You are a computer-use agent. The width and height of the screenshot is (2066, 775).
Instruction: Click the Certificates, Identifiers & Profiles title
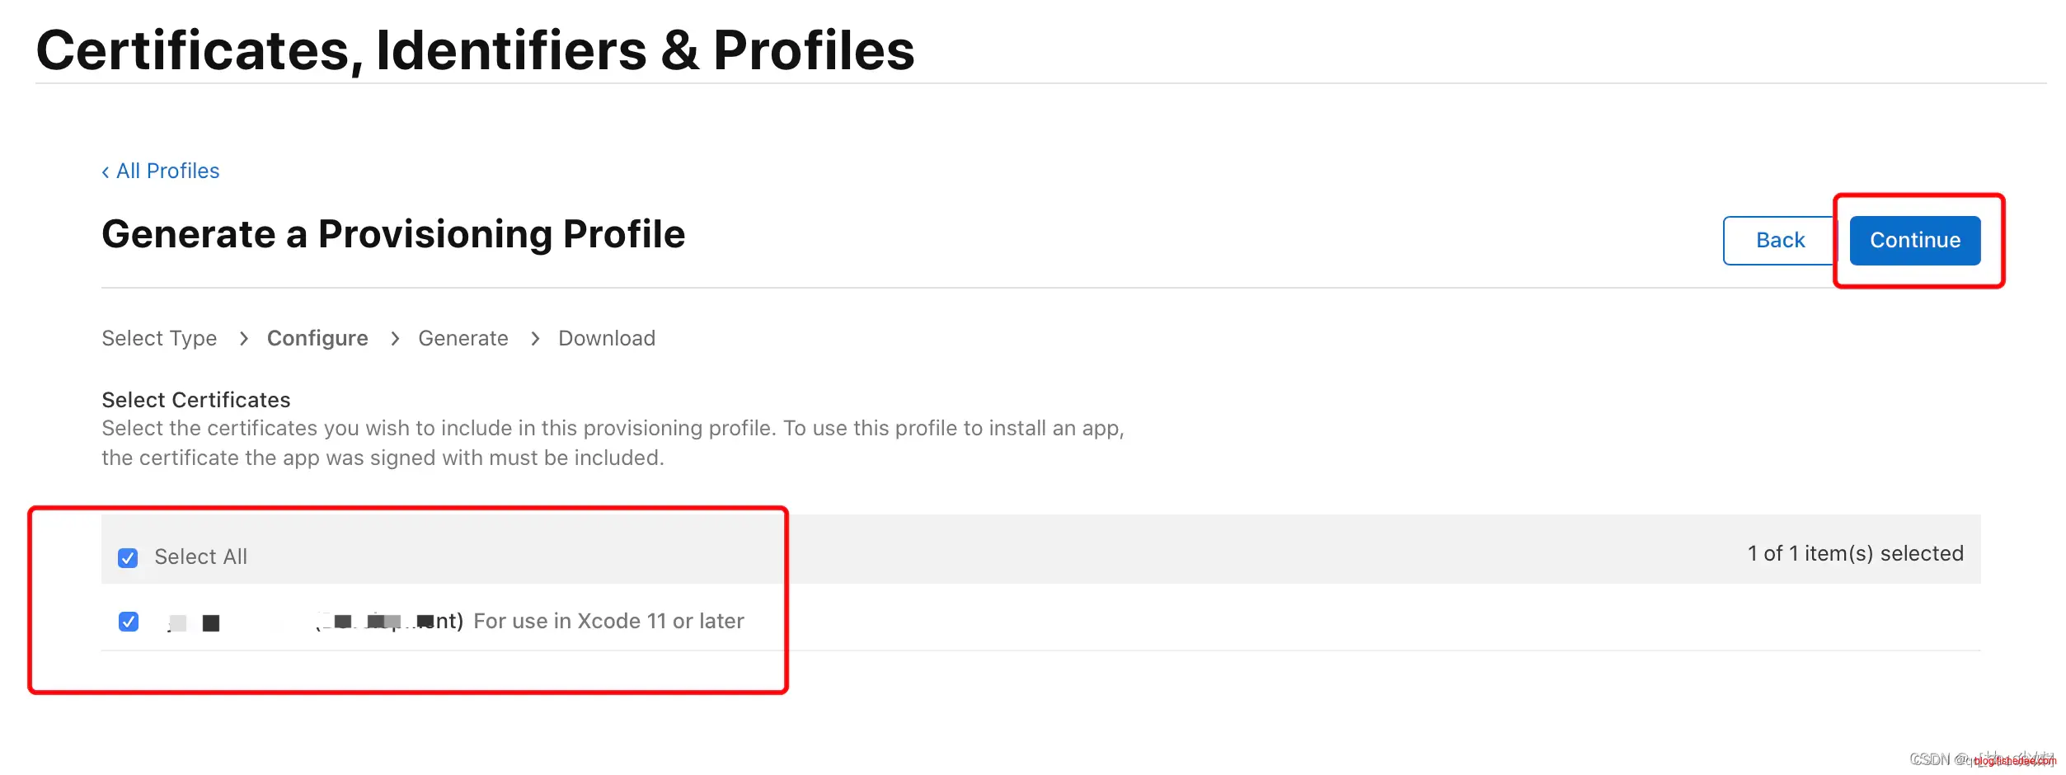coord(475,50)
